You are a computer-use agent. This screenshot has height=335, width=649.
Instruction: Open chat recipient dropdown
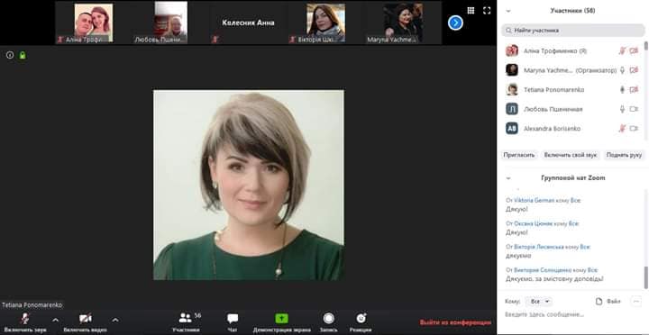(538, 302)
